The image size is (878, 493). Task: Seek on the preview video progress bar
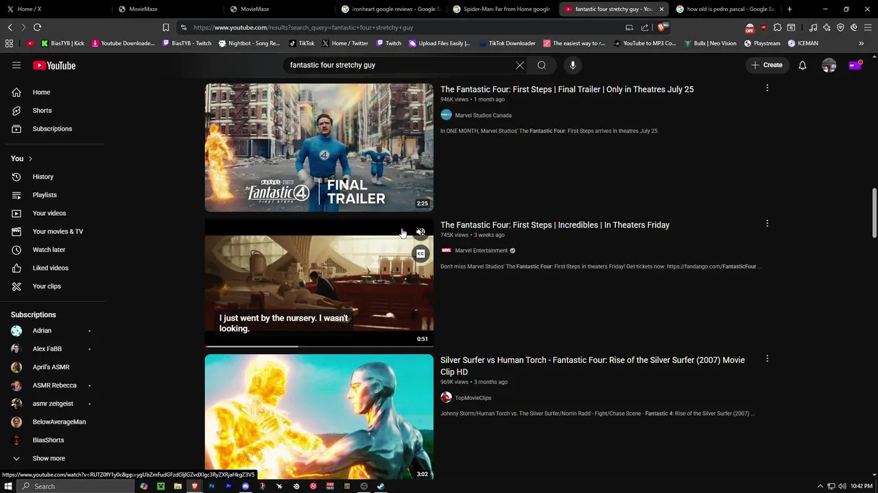click(319, 346)
